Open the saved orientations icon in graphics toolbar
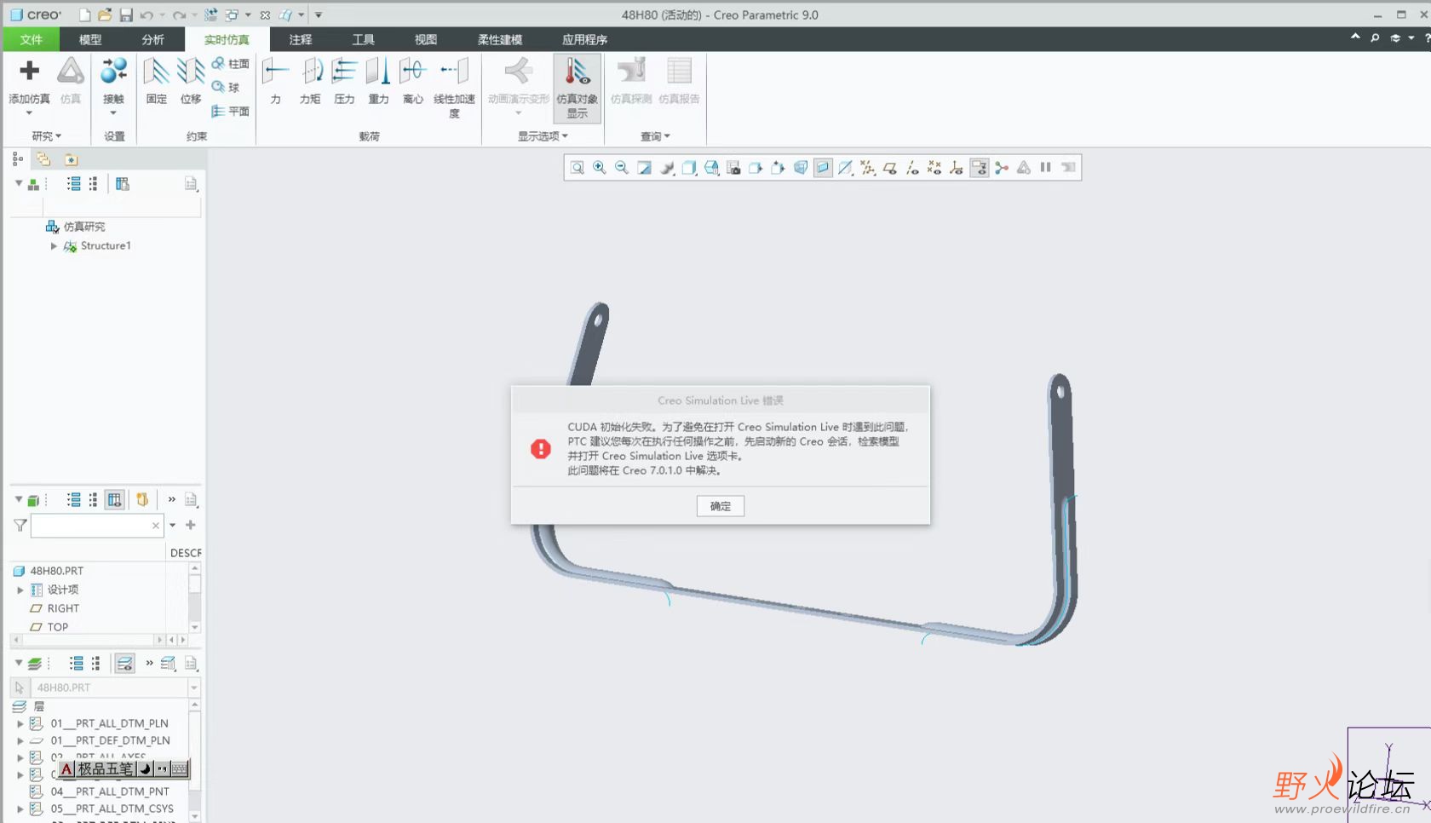The height and width of the screenshot is (823, 1431). pos(711,168)
